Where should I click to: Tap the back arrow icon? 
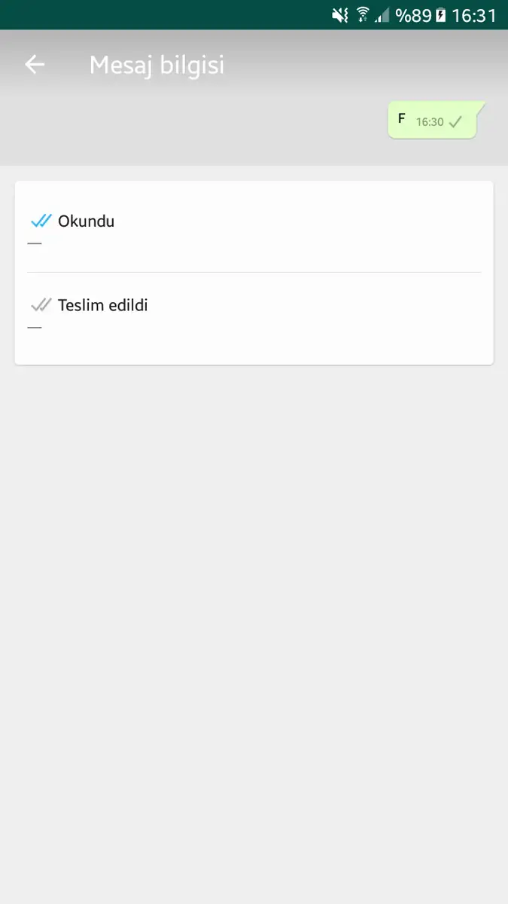coord(35,65)
